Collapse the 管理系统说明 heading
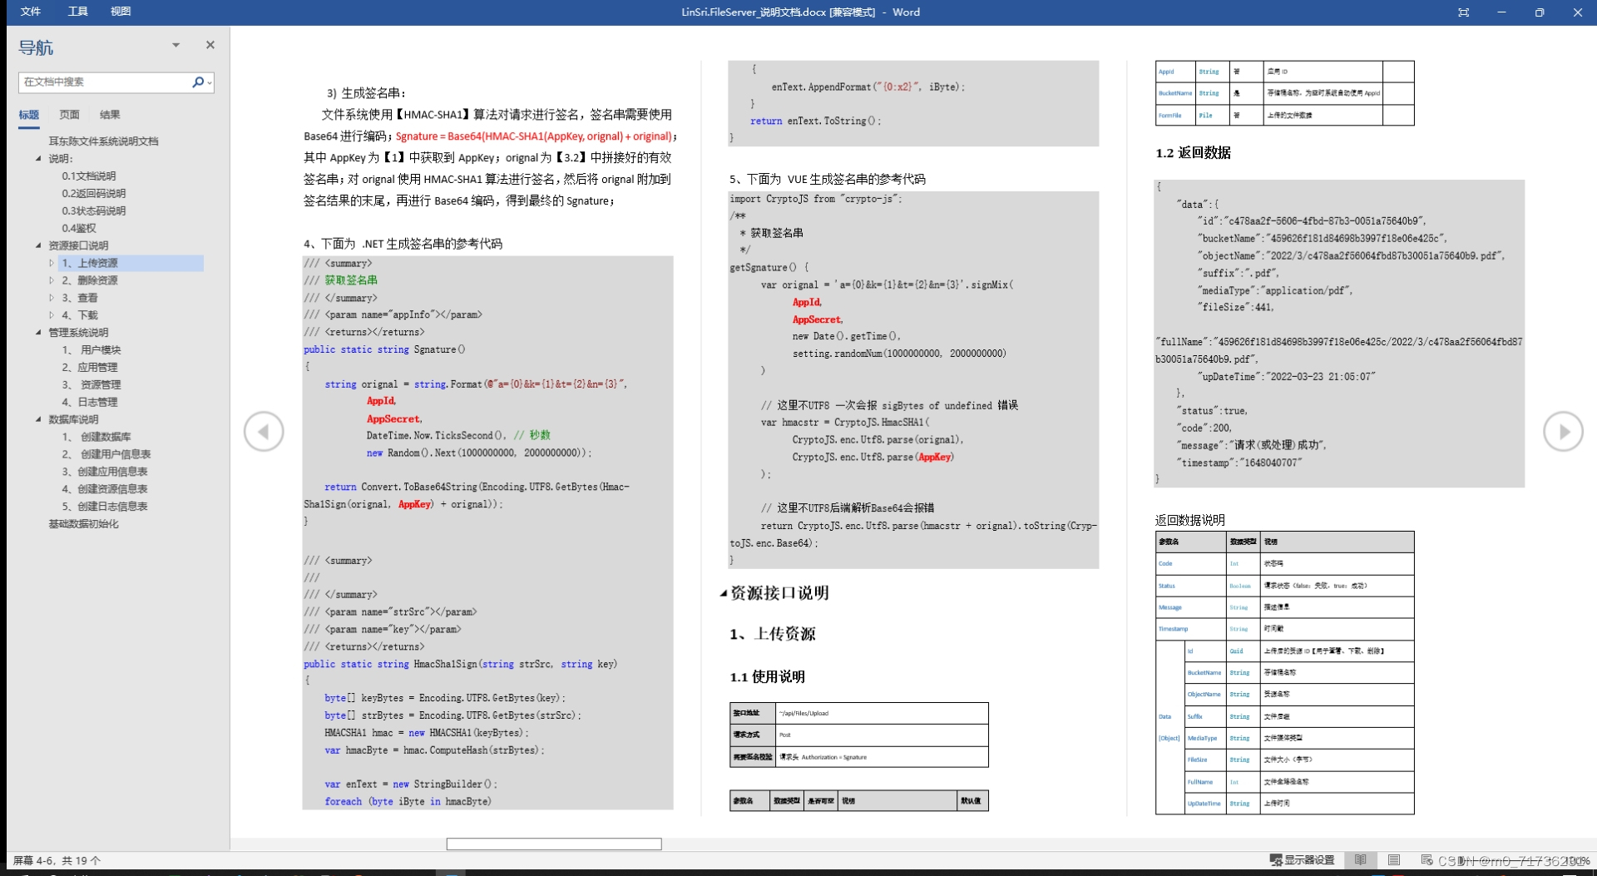The height and width of the screenshot is (876, 1597). [38, 333]
